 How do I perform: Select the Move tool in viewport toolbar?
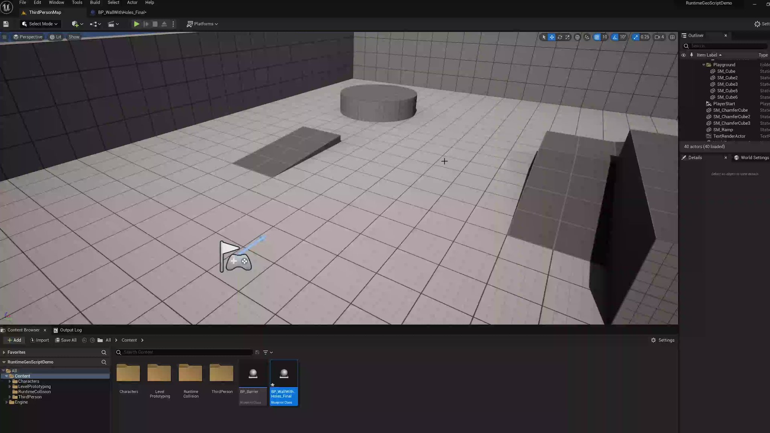552,37
